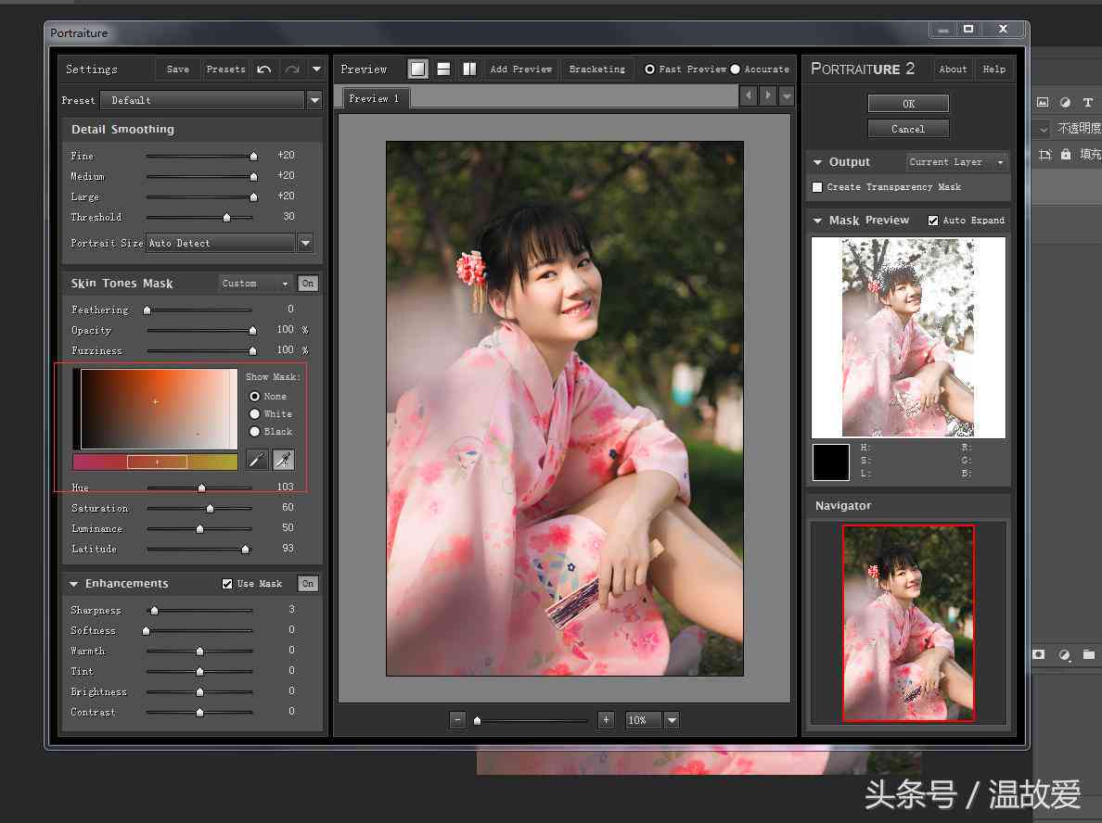Click the Navigator thumbnail image
This screenshot has height=823, width=1102.
[x=908, y=624]
